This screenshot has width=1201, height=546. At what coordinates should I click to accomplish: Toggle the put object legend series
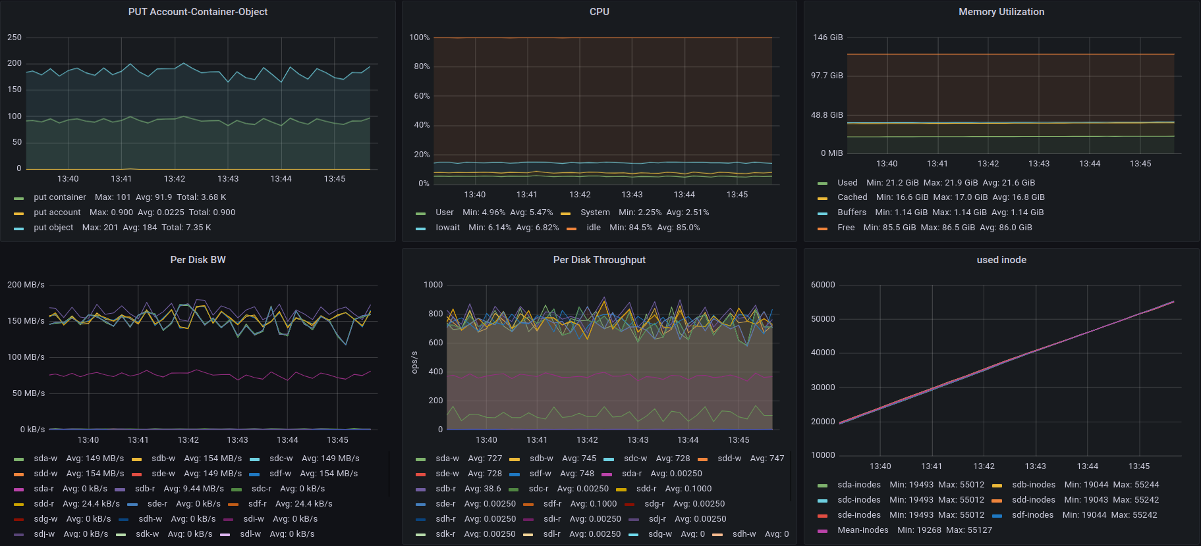point(53,228)
